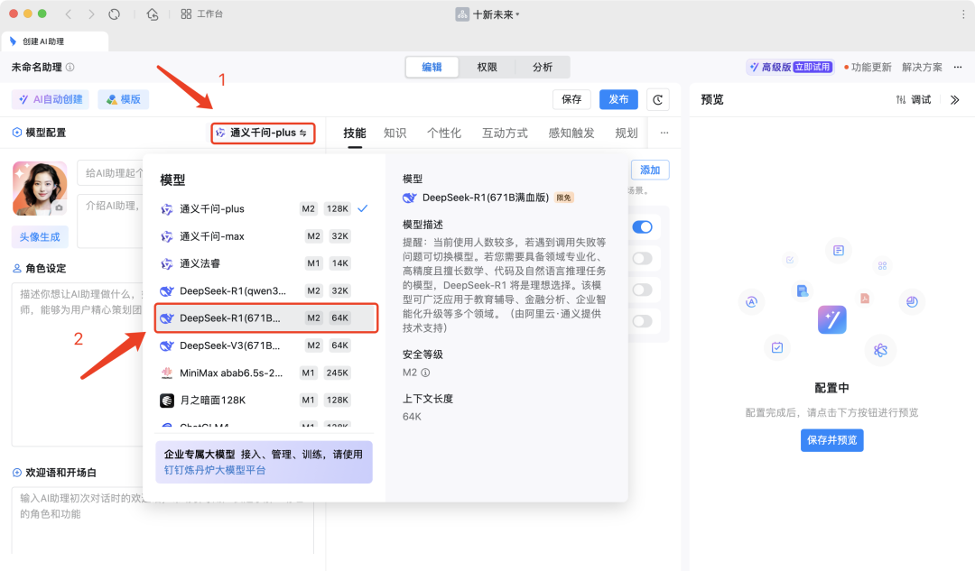Go forward with the right arrow

(91, 14)
